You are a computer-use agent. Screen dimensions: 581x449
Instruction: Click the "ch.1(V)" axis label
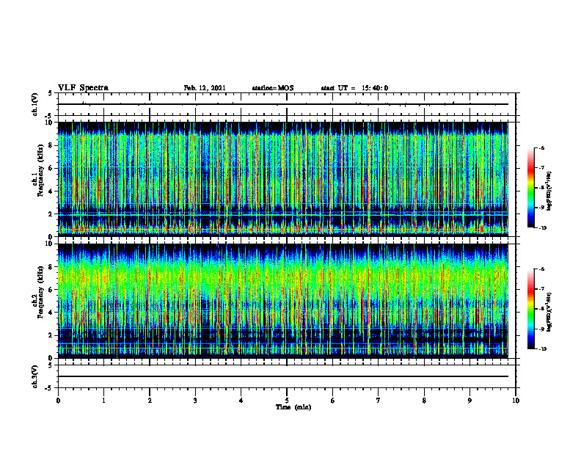tap(35, 104)
